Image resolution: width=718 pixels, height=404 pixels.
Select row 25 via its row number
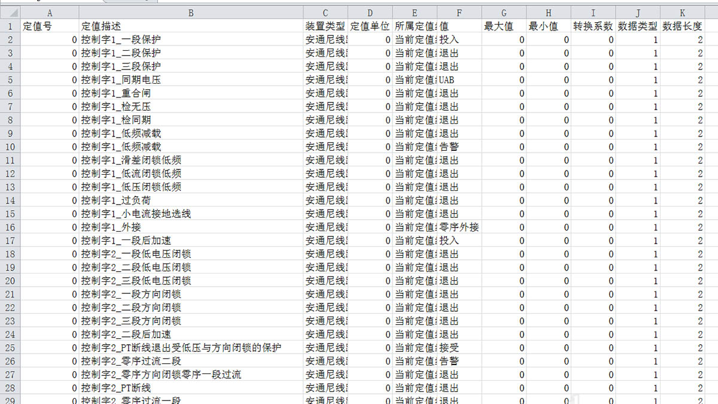(10, 348)
